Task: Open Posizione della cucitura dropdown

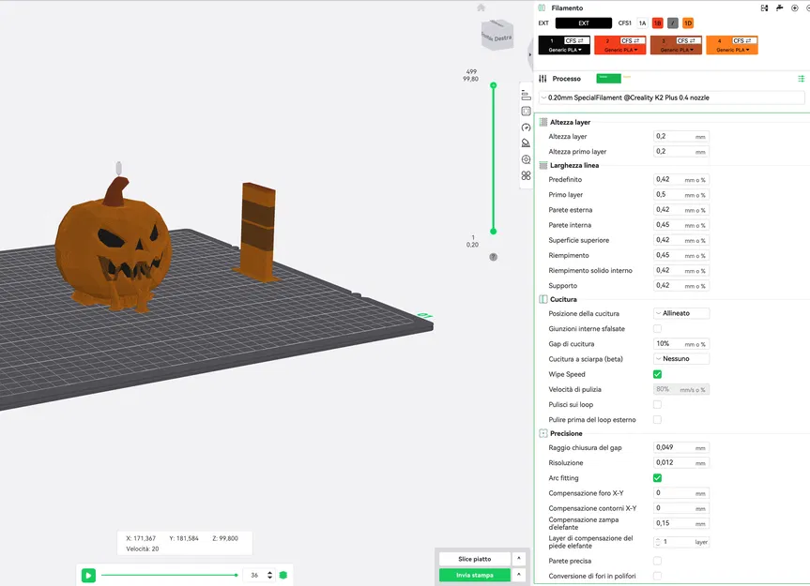Action: [x=681, y=313]
